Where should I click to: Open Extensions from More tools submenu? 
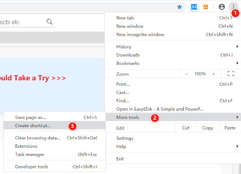click(55, 146)
